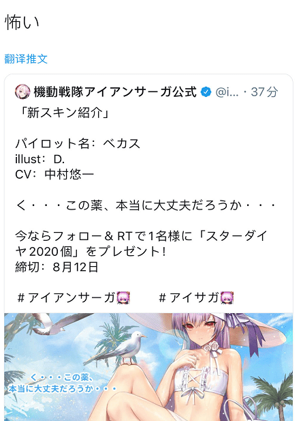Select the 締切: 8月12日 deadline line
The image size is (303, 421).
57,267
